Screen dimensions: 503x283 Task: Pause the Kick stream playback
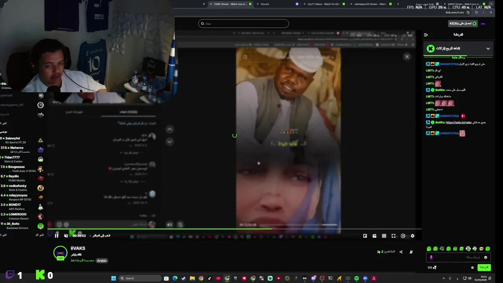tap(57, 236)
